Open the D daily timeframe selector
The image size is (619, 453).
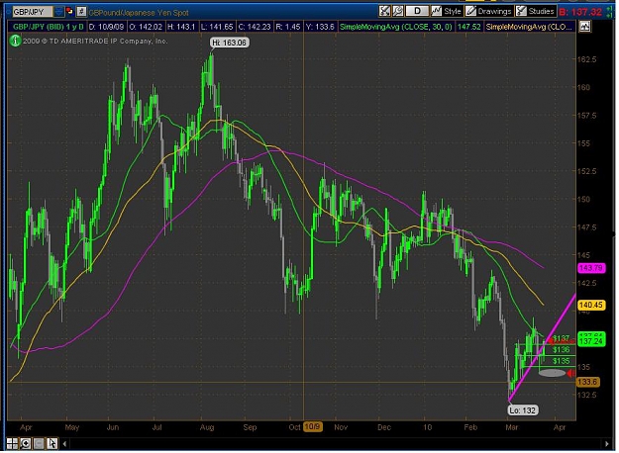tap(417, 11)
